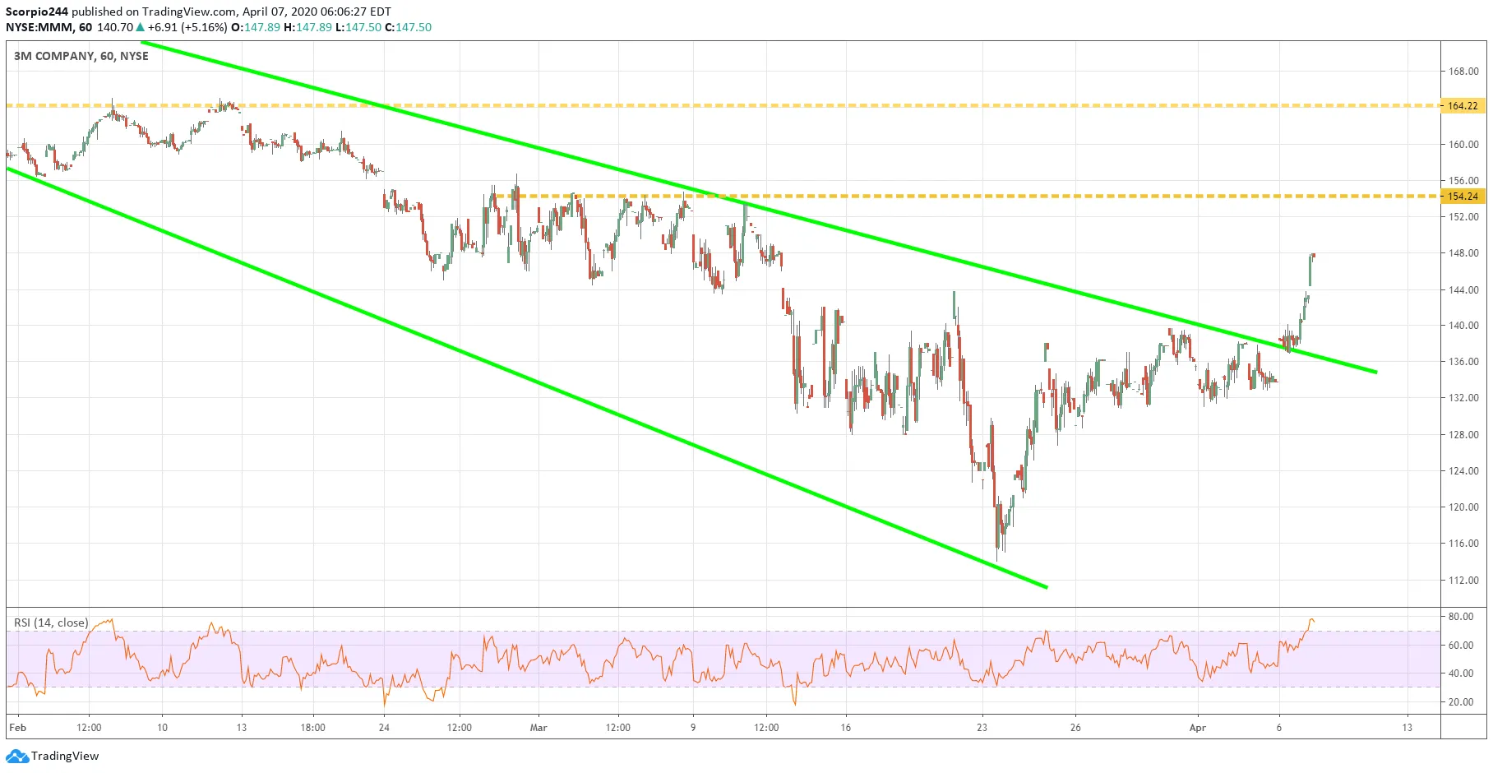Click the 164.22 price level label

click(x=1463, y=106)
